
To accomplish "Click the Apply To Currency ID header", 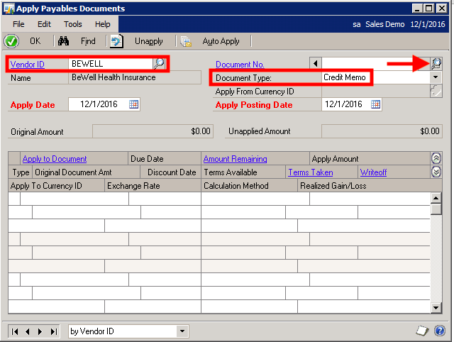I will pyautogui.click(x=57, y=186).
